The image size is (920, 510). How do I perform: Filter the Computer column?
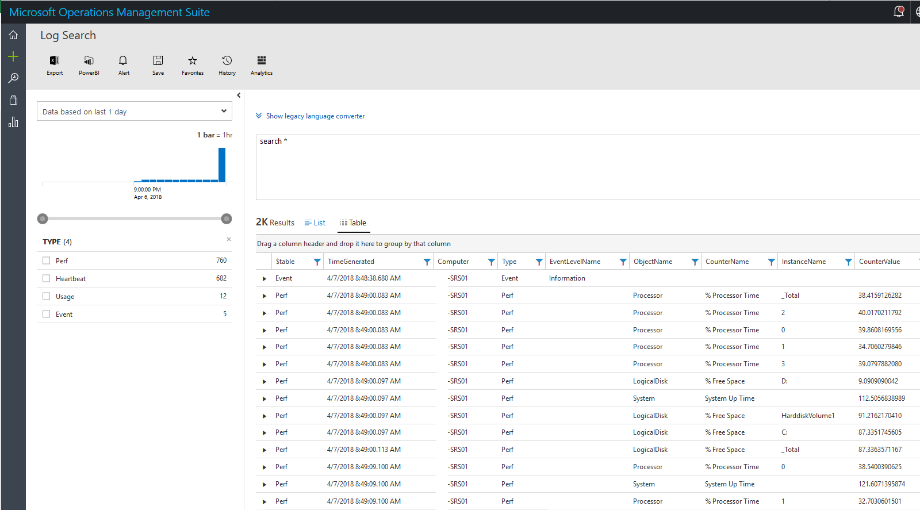coord(491,262)
